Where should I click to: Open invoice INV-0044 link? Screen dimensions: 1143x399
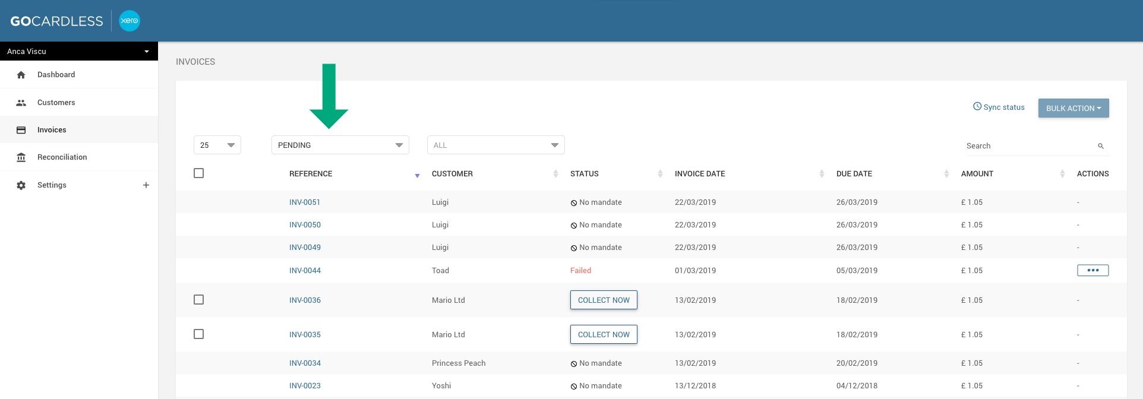click(305, 271)
